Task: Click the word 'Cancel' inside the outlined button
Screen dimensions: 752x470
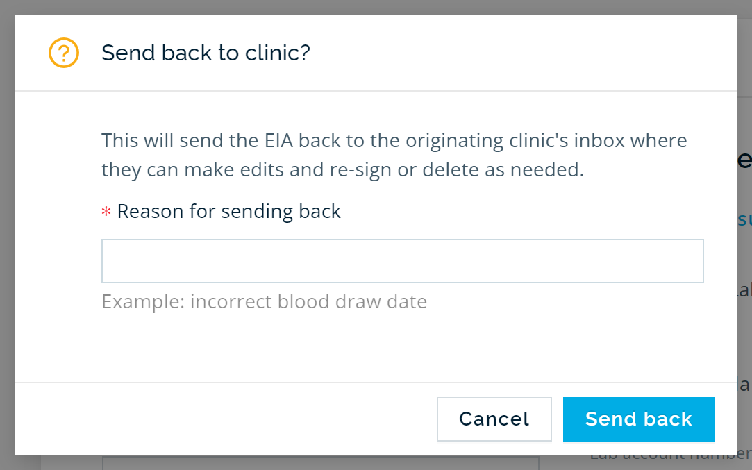Action: click(494, 419)
